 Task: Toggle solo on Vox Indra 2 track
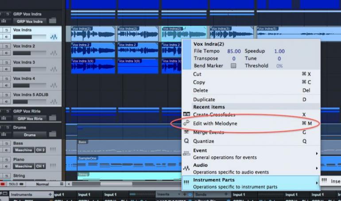coord(7,46)
